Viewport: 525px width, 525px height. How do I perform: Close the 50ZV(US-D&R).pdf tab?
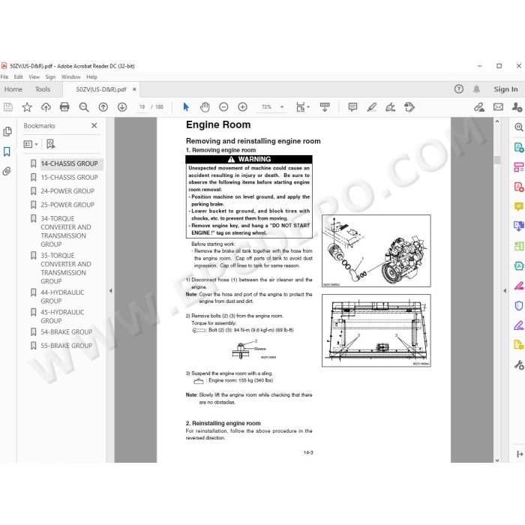(x=134, y=89)
